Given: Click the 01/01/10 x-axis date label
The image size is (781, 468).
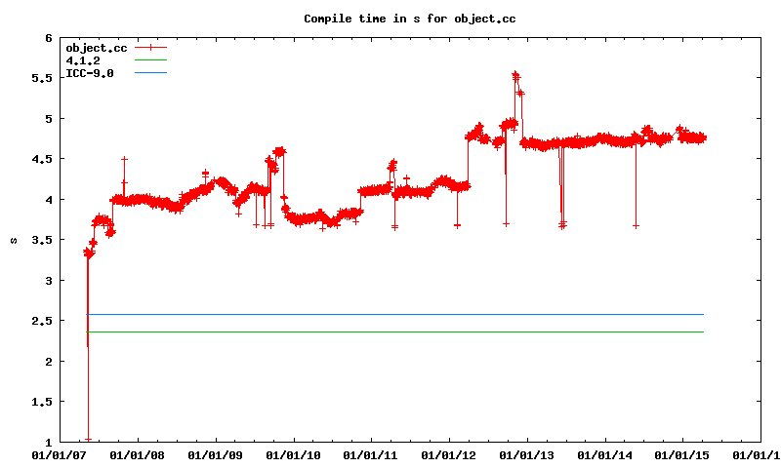Looking at the screenshot, I should 293,454.
